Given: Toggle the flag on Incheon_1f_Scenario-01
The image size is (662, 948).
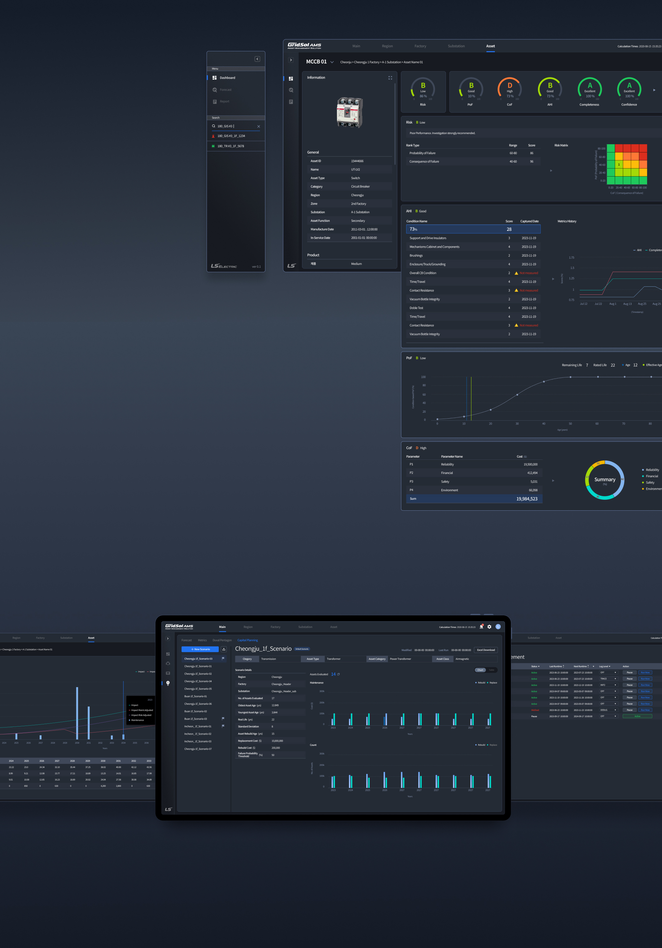Looking at the screenshot, I should pyautogui.click(x=223, y=726).
